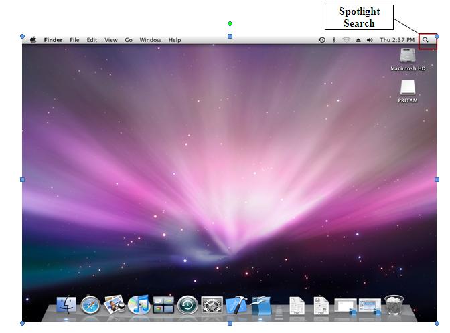Screen dimensions: 450x333
Task: Click the Macintosh HD label text
Action: 408,68
